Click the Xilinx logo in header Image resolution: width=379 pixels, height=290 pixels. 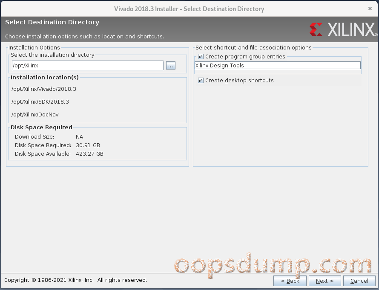tap(343, 29)
